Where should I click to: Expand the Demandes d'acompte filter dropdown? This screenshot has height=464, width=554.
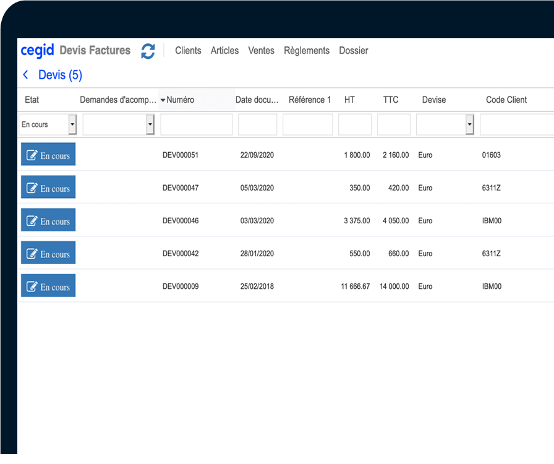point(150,124)
